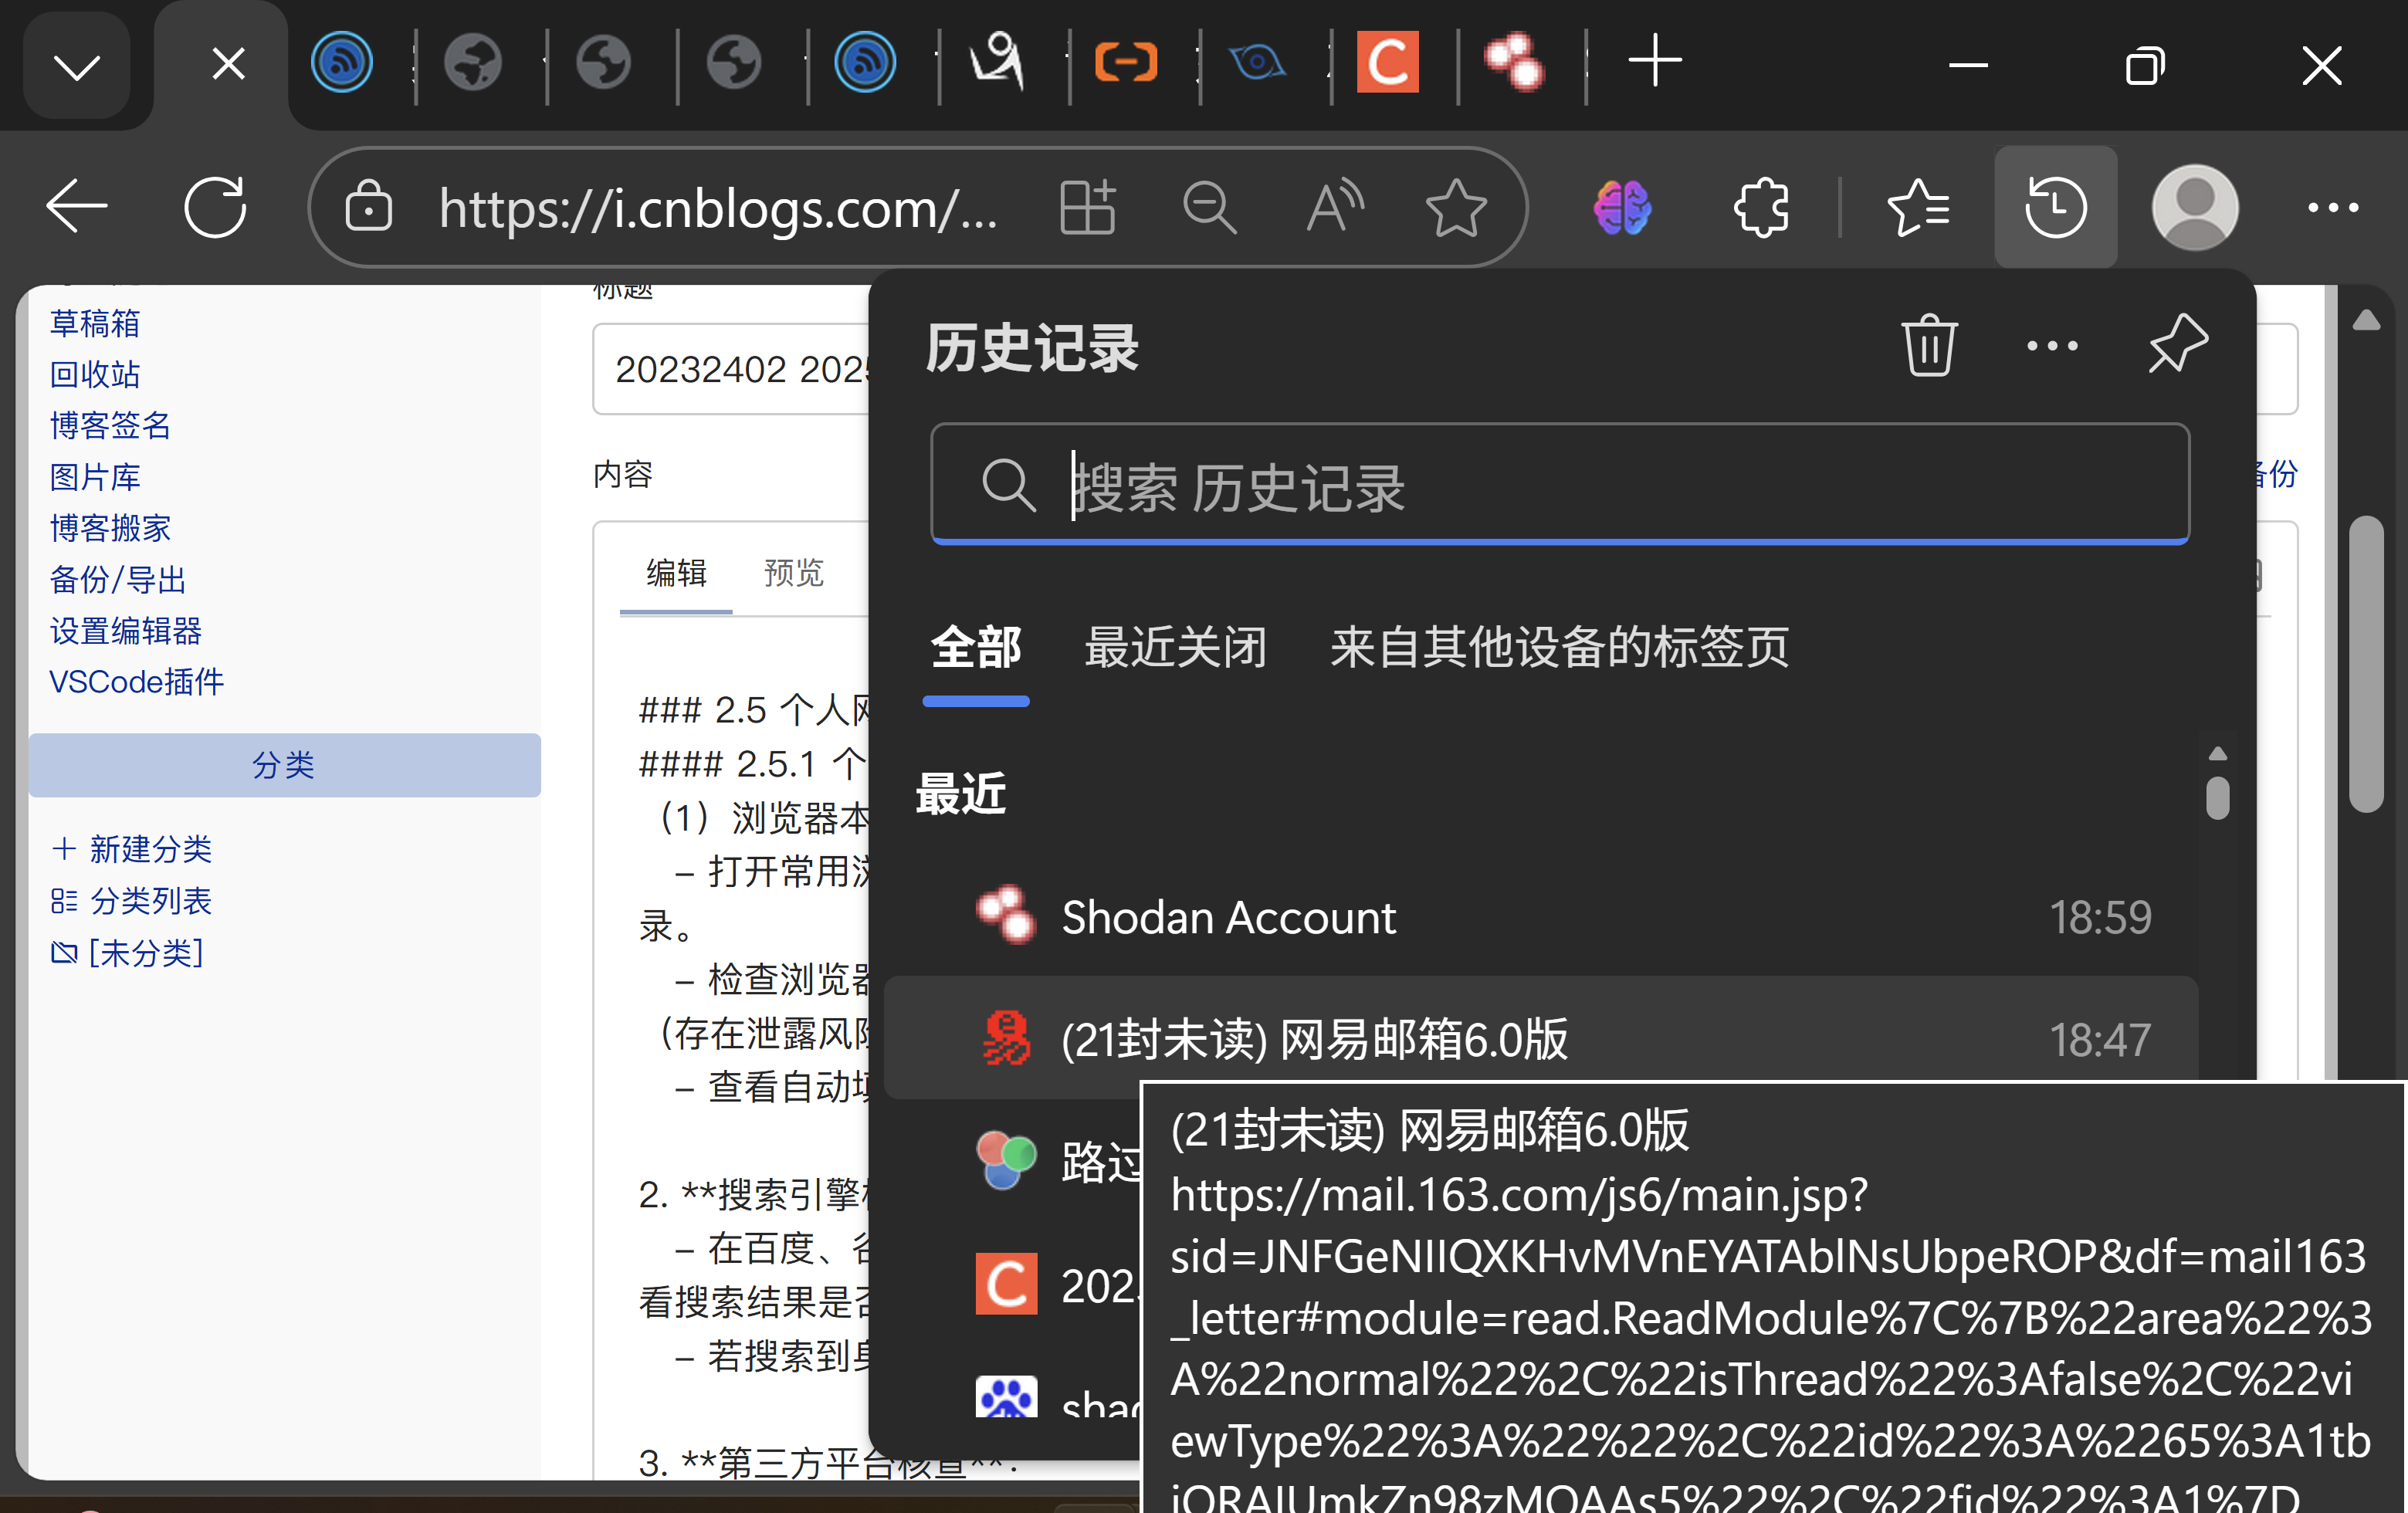Click the zoom out magnifier in address bar
This screenshot has height=1513, width=2408.
pyautogui.click(x=1209, y=208)
